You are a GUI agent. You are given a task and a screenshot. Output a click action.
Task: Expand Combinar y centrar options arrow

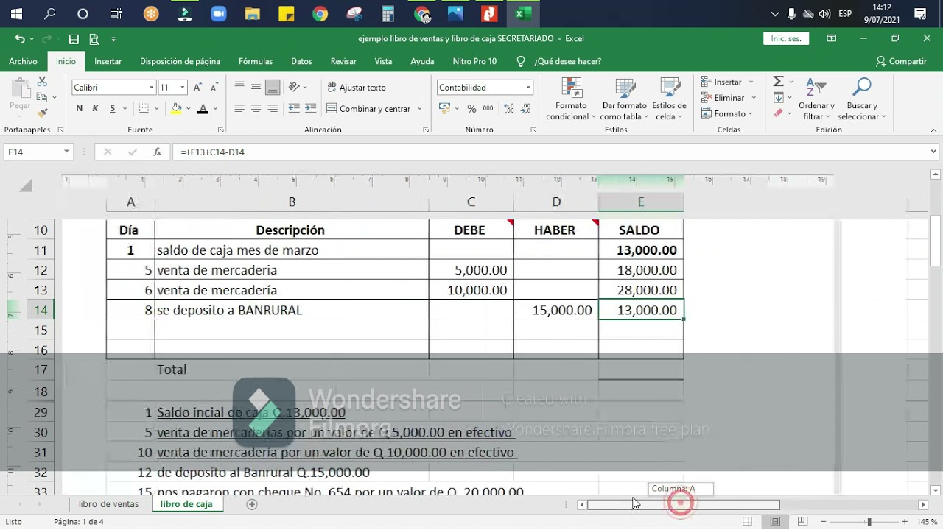click(419, 109)
